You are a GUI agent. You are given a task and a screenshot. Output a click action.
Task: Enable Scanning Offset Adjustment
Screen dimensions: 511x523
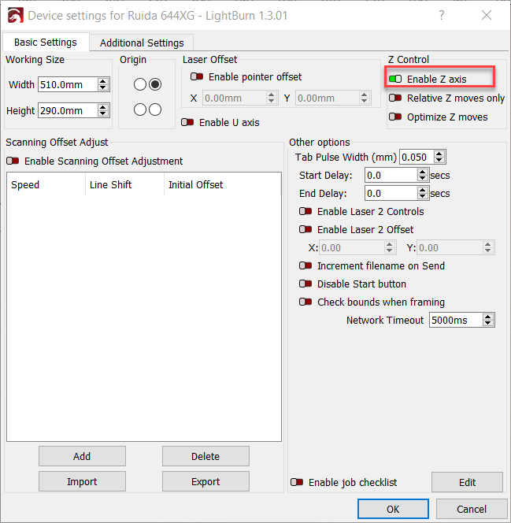pyautogui.click(x=13, y=161)
